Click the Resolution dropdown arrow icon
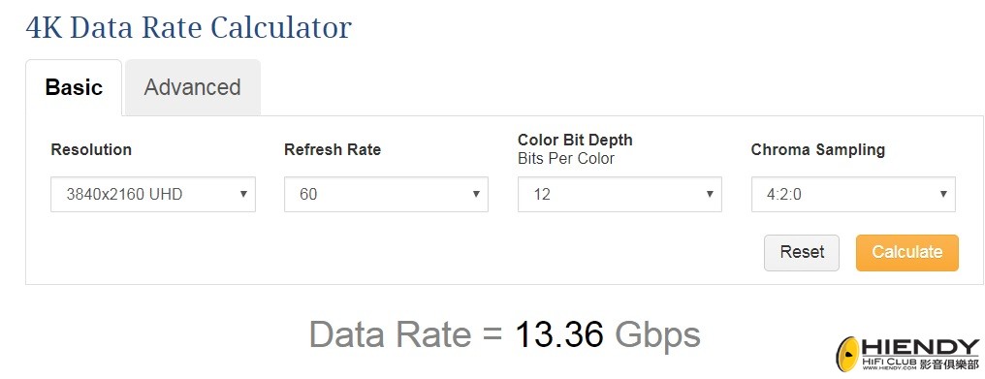 pyautogui.click(x=243, y=194)
